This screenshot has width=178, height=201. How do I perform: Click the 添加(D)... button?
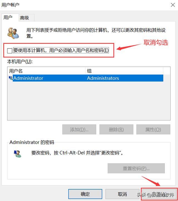[79, 129]
